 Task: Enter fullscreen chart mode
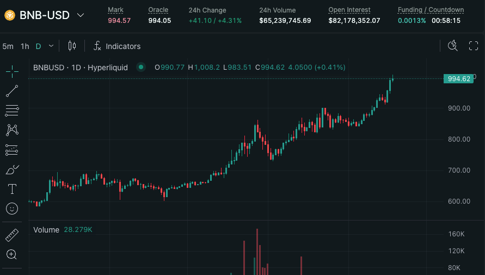point(474,46)
